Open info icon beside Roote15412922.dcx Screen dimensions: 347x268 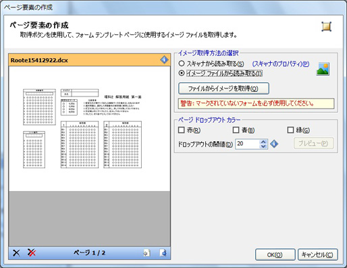coord(164,60)
